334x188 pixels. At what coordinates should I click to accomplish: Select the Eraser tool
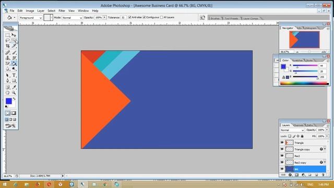point(8,63)
